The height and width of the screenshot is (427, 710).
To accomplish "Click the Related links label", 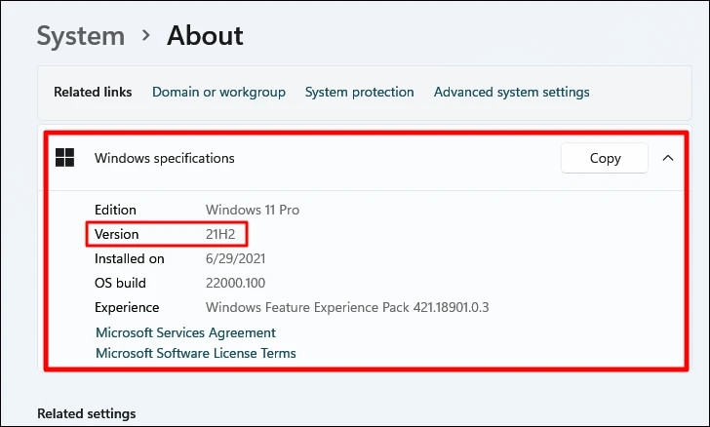I will coord(93,92).
